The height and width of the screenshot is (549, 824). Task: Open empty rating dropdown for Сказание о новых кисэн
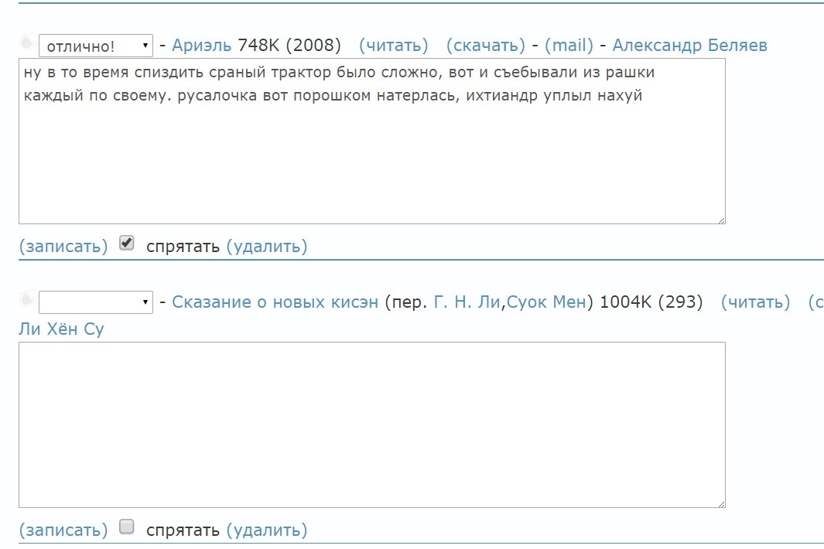coord(96,302)
